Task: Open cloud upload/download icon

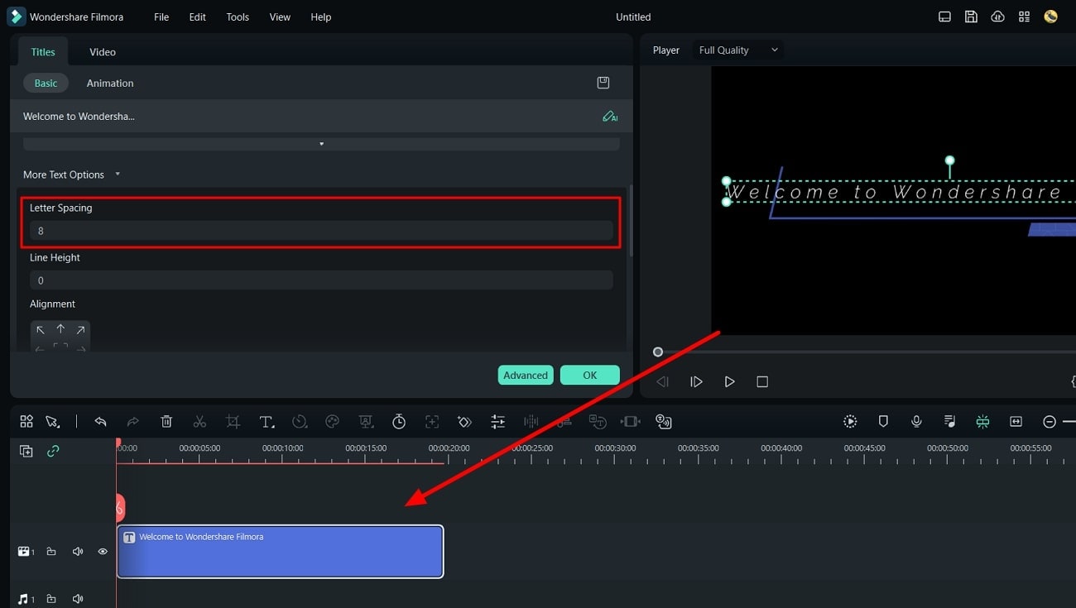Action: (x=997, y=17)
